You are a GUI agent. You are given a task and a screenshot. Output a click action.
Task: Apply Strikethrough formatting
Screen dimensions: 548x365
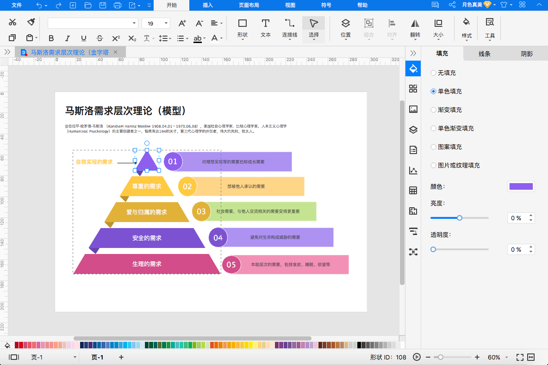(x=100, y=38)
